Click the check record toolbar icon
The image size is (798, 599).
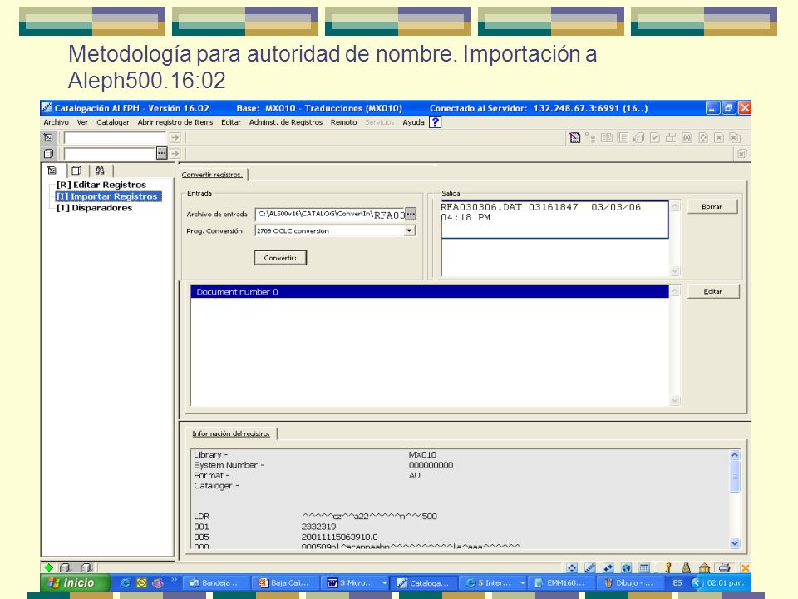click(655, 137)
